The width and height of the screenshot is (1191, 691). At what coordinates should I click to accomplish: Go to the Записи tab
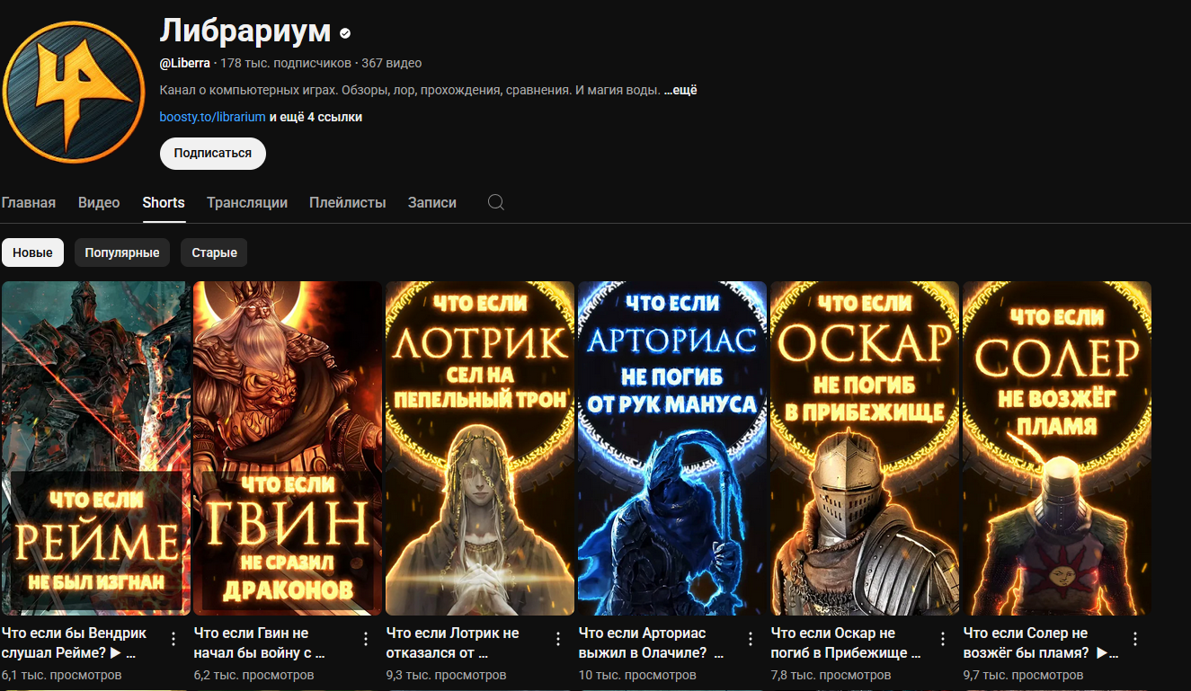click(432, 203)
